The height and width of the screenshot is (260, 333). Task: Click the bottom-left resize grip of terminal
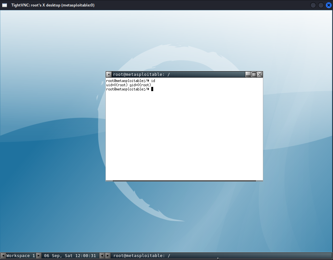pyautogui.click(x=109, y=180)
